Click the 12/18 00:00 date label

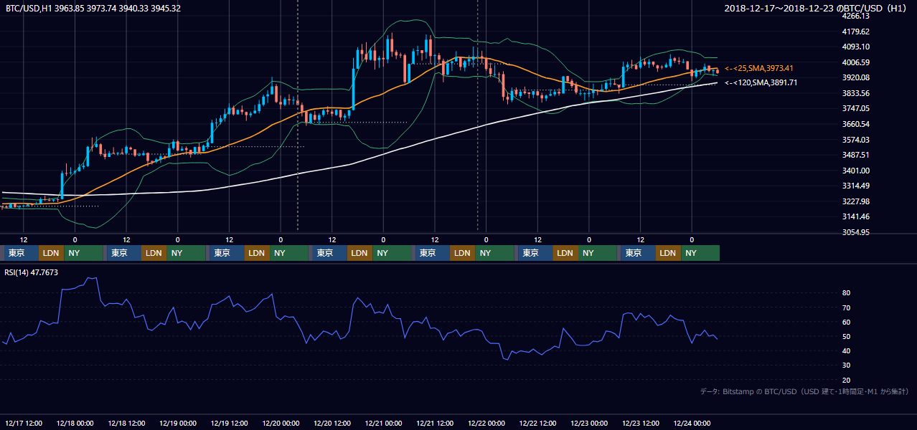pyautogui.click(x=75, y=424)
